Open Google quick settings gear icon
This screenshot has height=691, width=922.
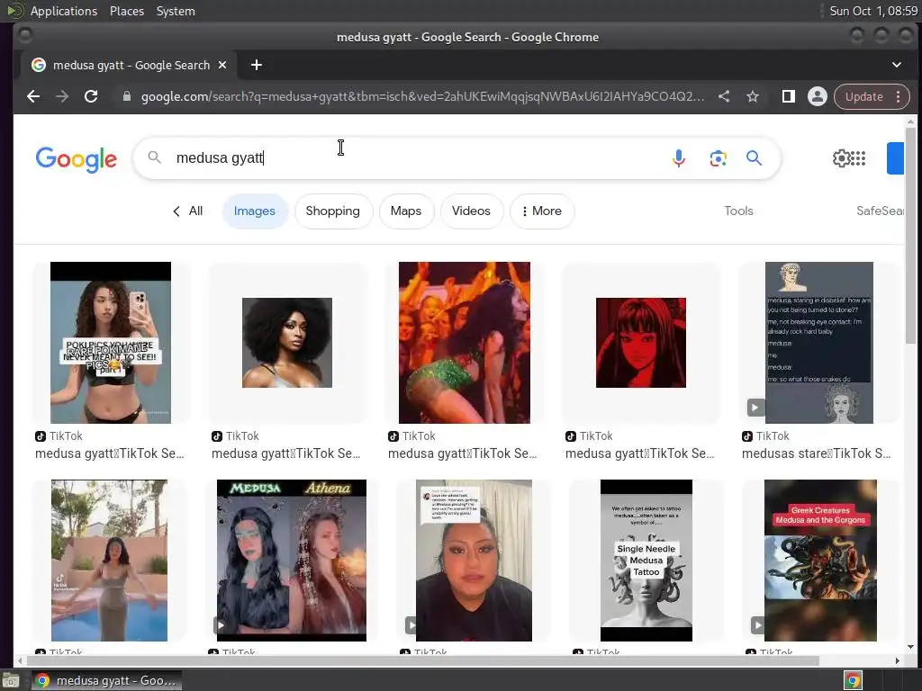[842, 158]
